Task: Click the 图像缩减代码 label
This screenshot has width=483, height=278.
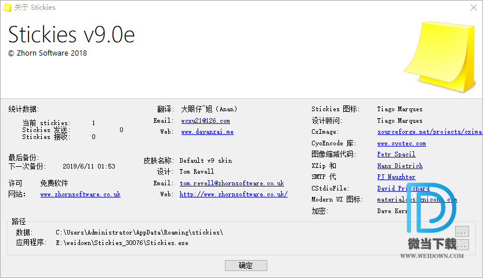Action: 334,154
